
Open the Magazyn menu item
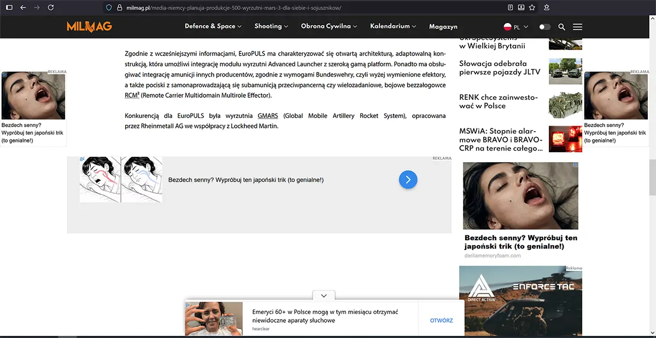tap(443, 26)
